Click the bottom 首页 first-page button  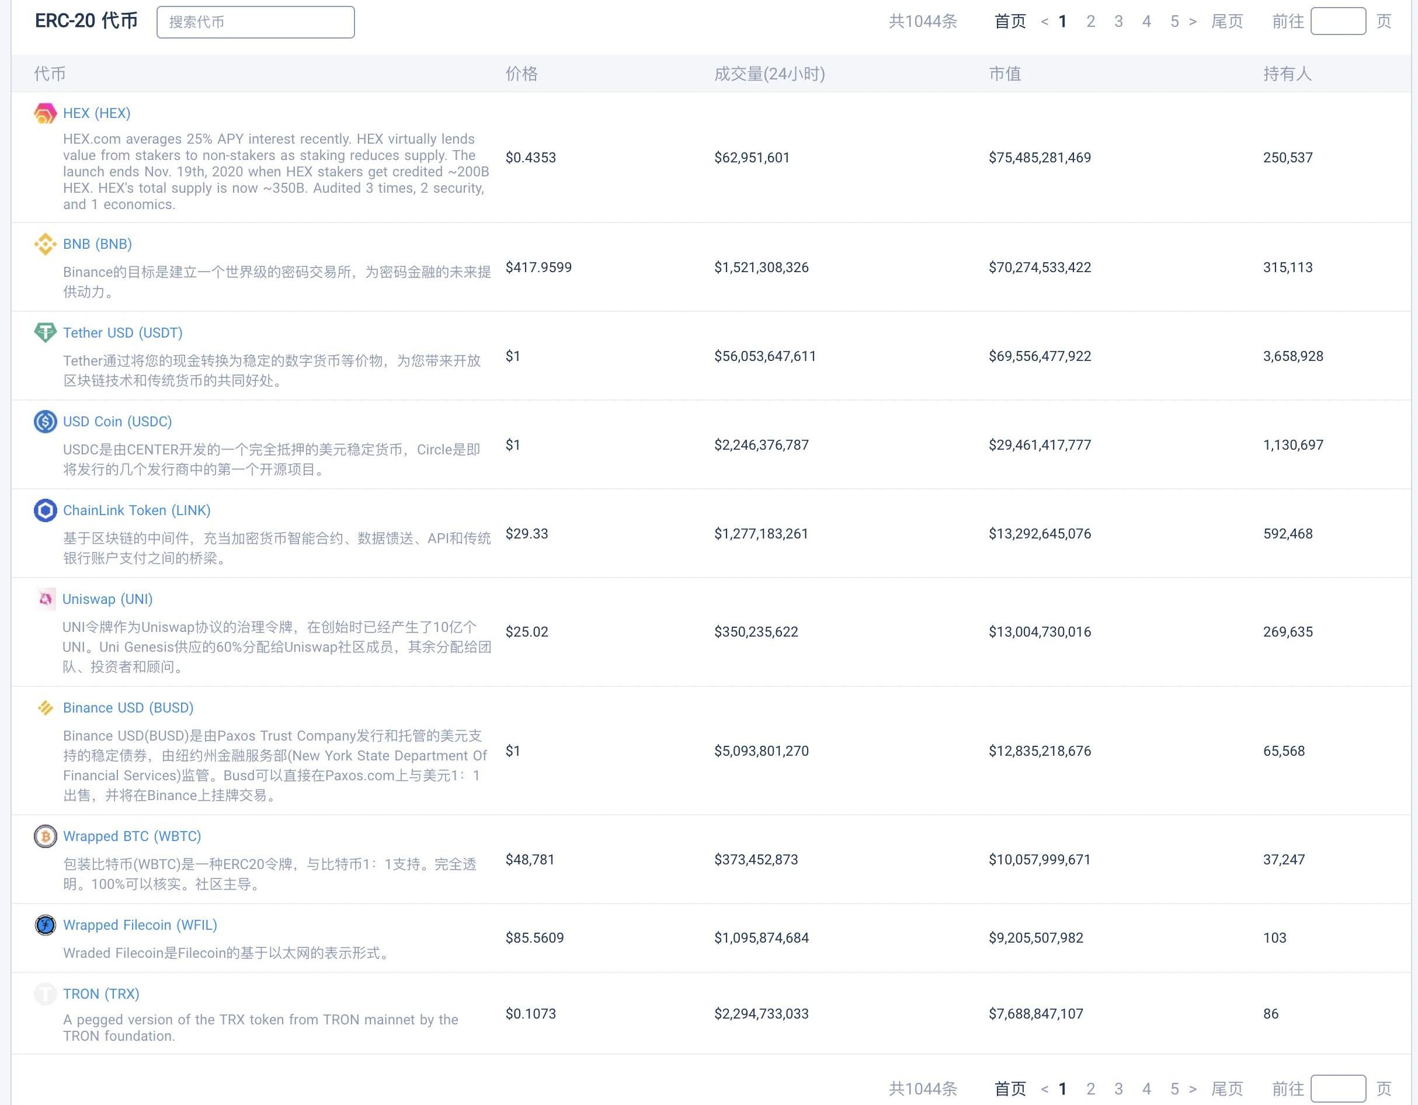(1010, 1089)
